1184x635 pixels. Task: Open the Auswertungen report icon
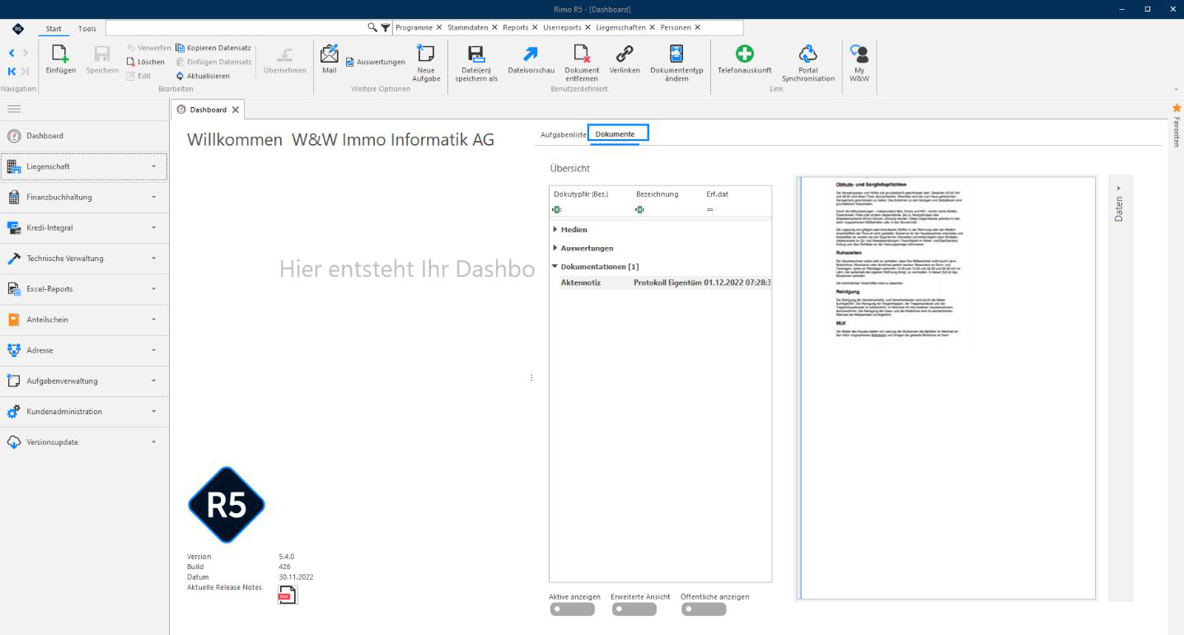350,62
